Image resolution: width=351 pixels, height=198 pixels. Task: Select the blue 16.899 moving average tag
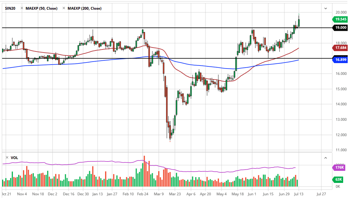click(x=340, y=60)
